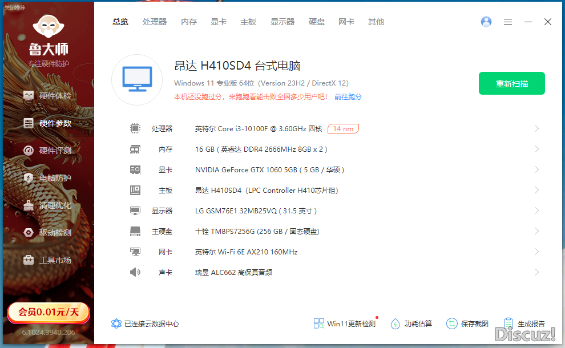Click the 硬件评测 gauge icon

[29, 151]
